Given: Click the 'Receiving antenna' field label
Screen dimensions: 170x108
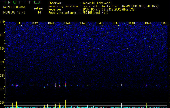Looking at the screenshot, I should pos(62,13).
